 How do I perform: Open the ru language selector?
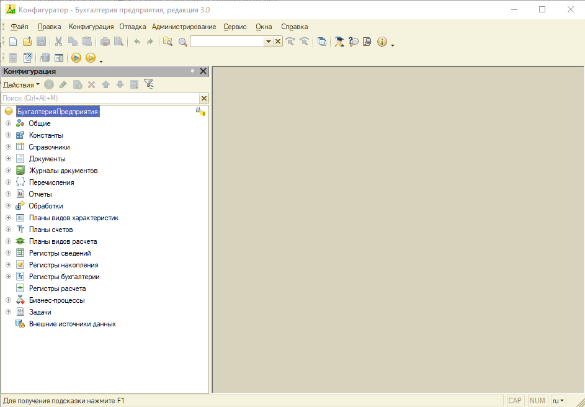pyautogui.click(x=558, y=401)
